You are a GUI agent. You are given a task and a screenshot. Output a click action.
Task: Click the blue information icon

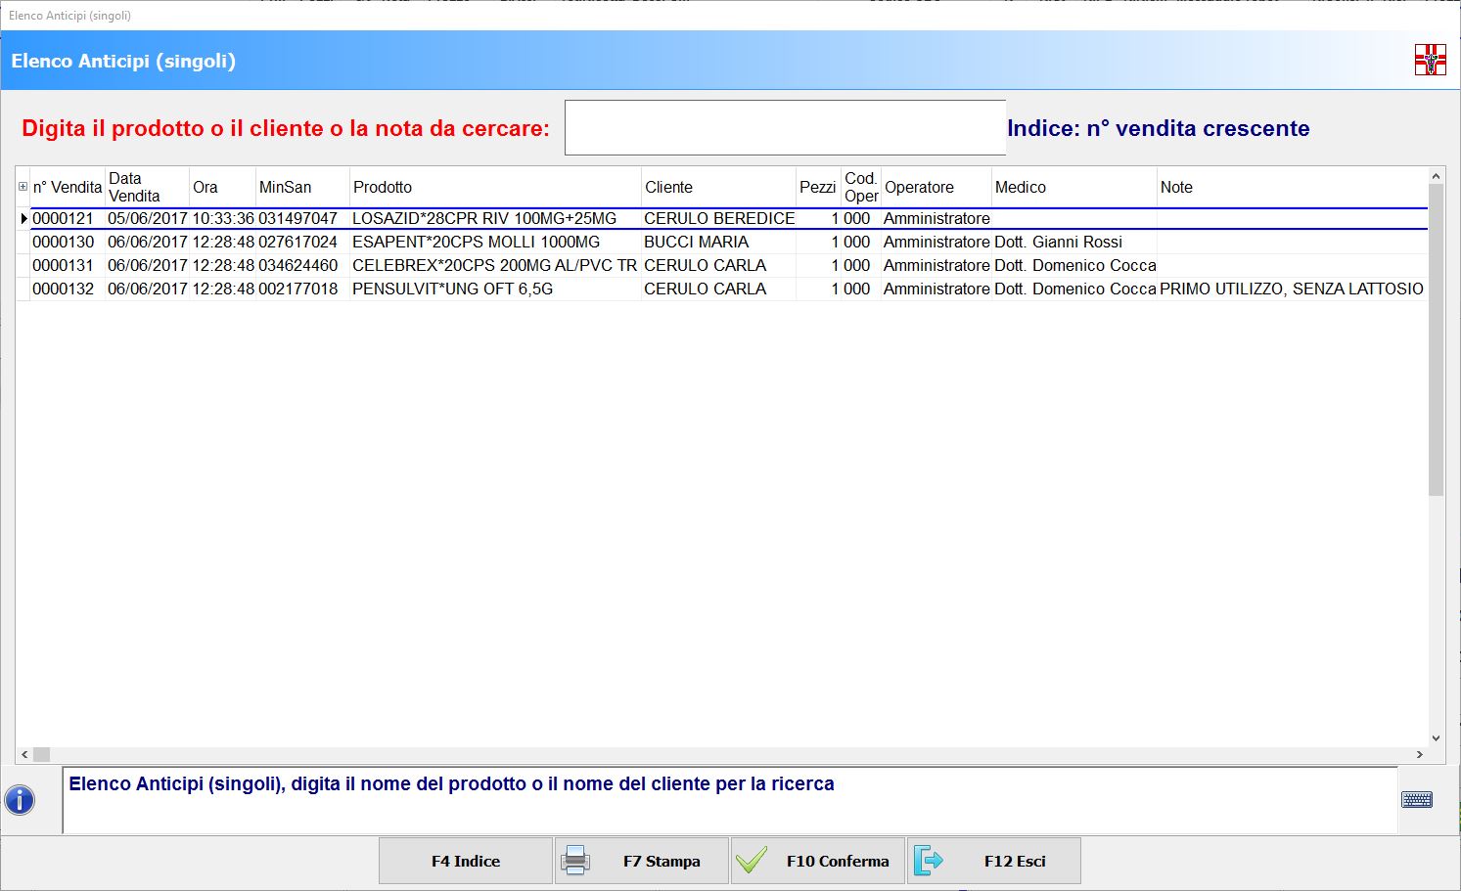click(20, 800)
